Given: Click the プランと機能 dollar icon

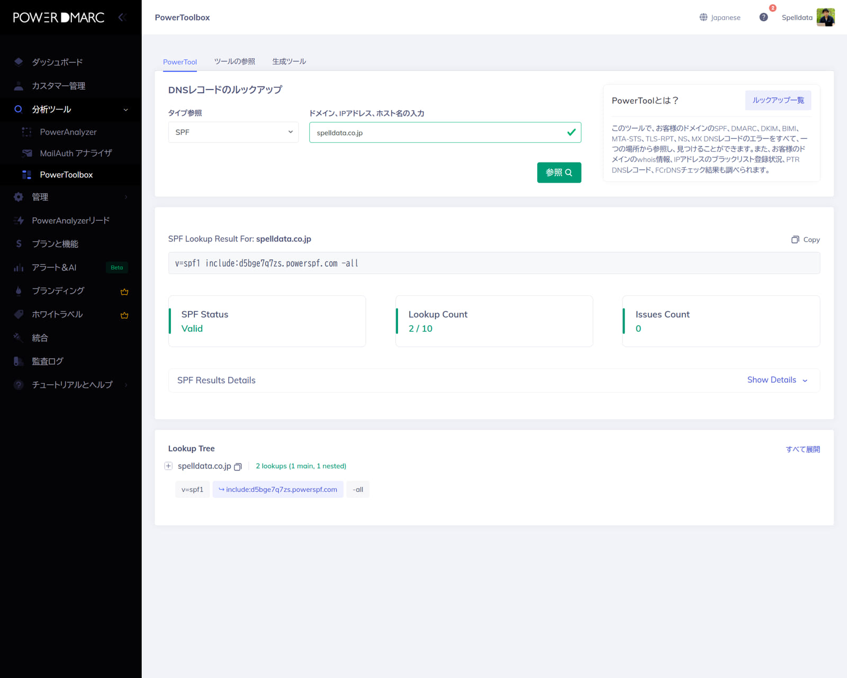Looking at the screenshot, I should (19, 243).
